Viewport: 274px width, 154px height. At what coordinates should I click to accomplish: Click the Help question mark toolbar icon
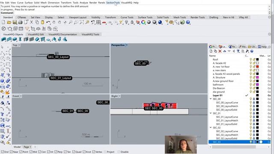(188, 22)
